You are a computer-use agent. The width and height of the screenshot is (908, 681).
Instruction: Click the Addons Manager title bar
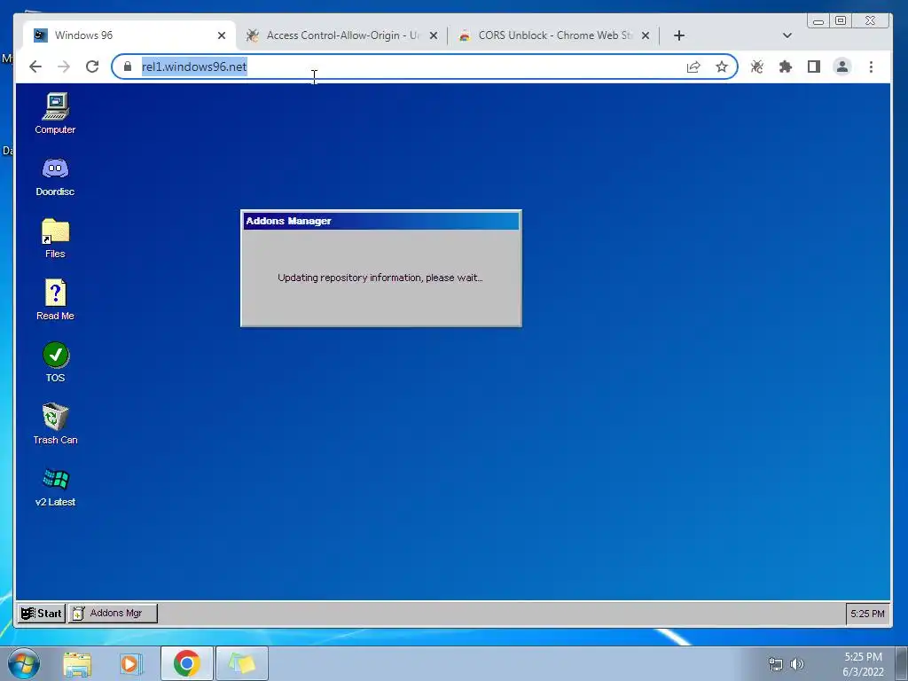tap(380, 221)
